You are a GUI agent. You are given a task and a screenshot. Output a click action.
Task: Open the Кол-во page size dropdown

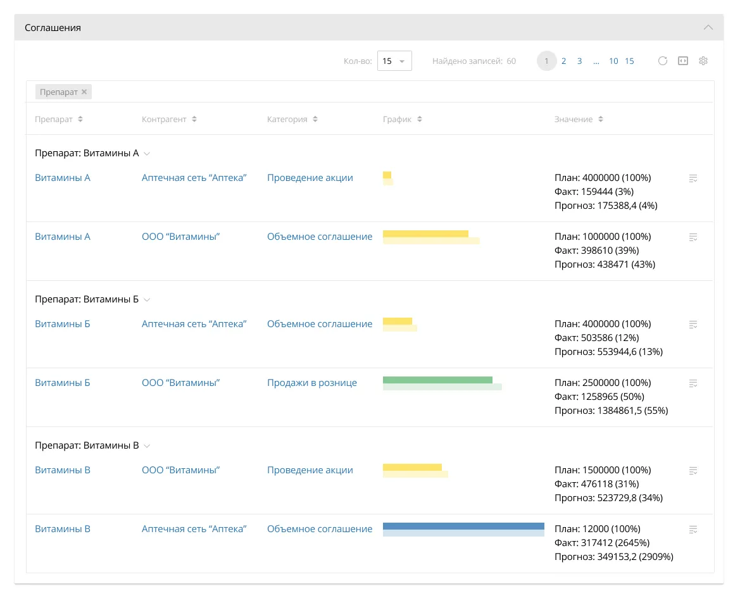point(394,61)
